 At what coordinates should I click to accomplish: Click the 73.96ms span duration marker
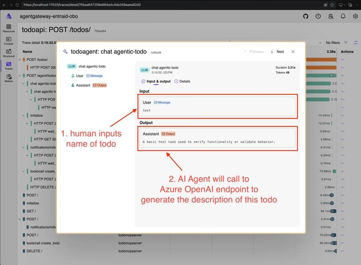(x=334, y=171)
